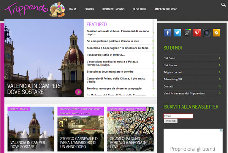Open the Google Plus icon

(187, 33)
